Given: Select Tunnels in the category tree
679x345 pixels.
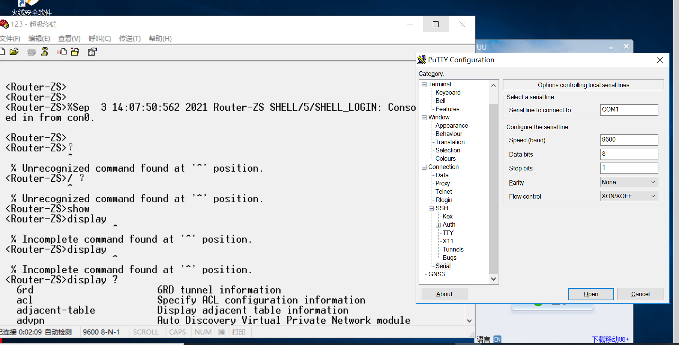Looking at the screenshot, I should pyautogui.click(x=453, y=250).
